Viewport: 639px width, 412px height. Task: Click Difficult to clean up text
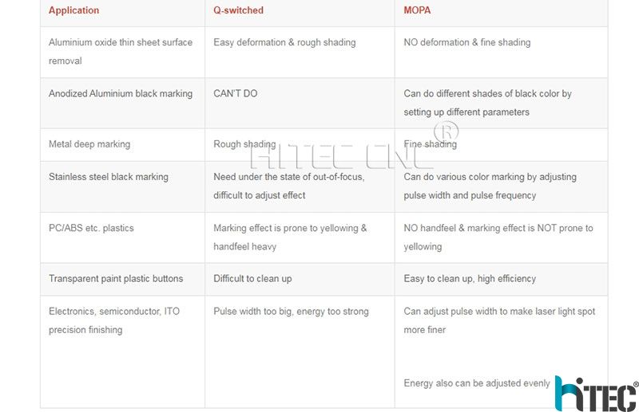pyautogui.click(x=252, y=279)
